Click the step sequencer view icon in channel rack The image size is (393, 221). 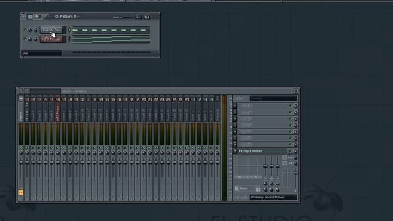(x=30, y=17)
